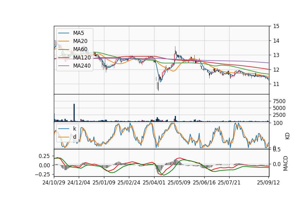
Task: Click the volume axis value 2500
Action: [x=279, y=115]
